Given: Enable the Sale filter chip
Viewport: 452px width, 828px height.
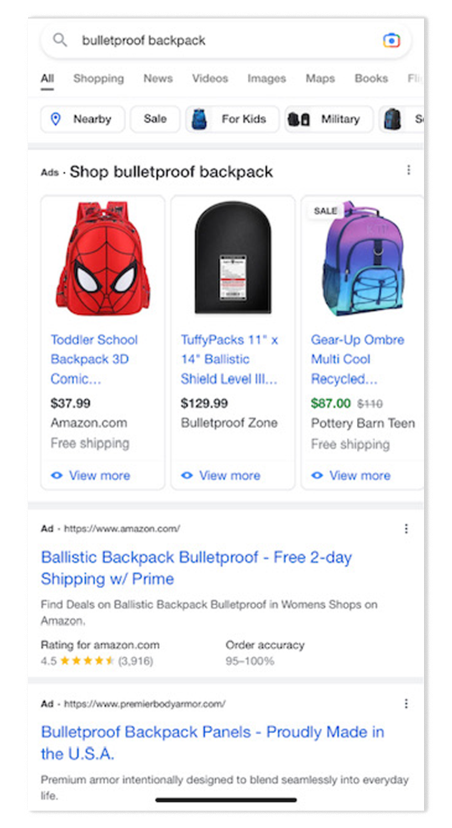Looking at the screenshot, I should pos(155,119).
